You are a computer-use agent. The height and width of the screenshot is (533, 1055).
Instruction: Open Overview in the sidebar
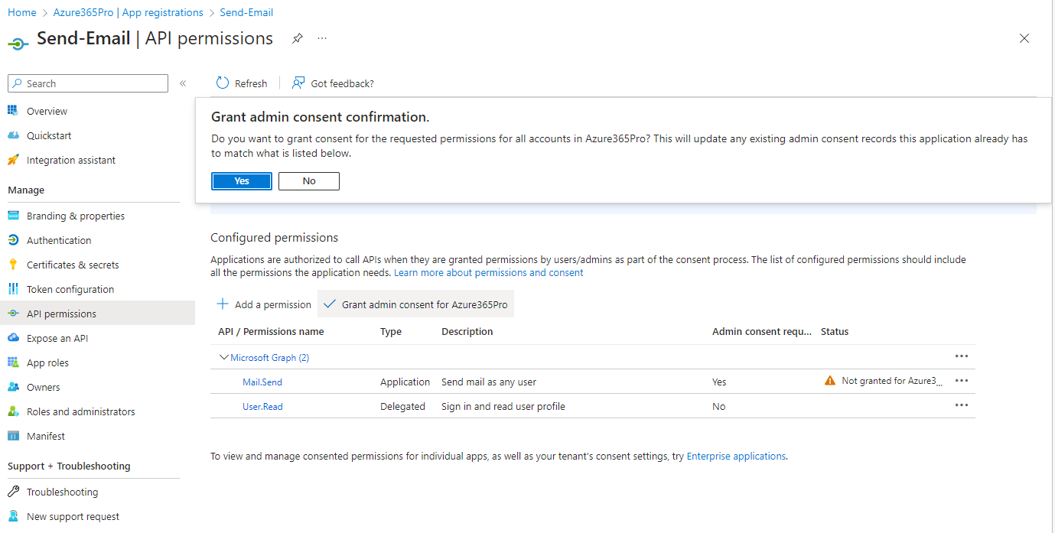click(x=47, y=111)
